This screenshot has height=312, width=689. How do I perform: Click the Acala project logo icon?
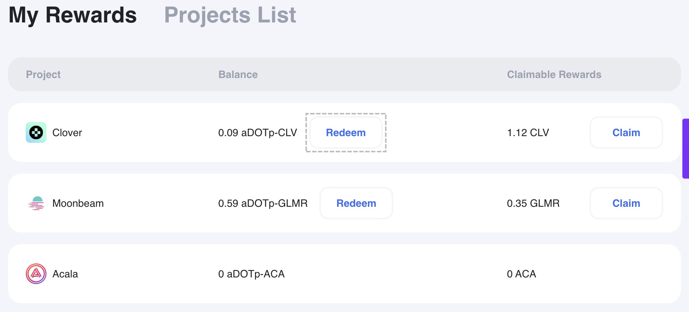point(36,274)
